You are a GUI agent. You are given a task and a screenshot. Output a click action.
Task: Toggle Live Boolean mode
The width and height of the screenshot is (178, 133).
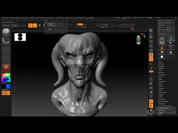pyautogui.click(x=23, y=25)
